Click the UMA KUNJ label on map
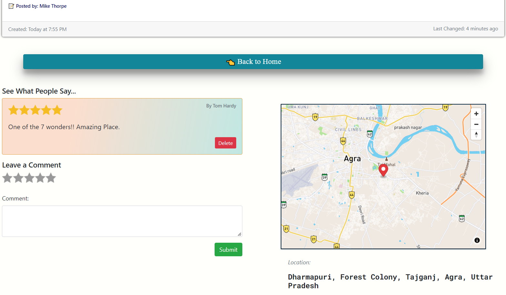The width and height of the screenshot is (506, 295). coord(298,107)
